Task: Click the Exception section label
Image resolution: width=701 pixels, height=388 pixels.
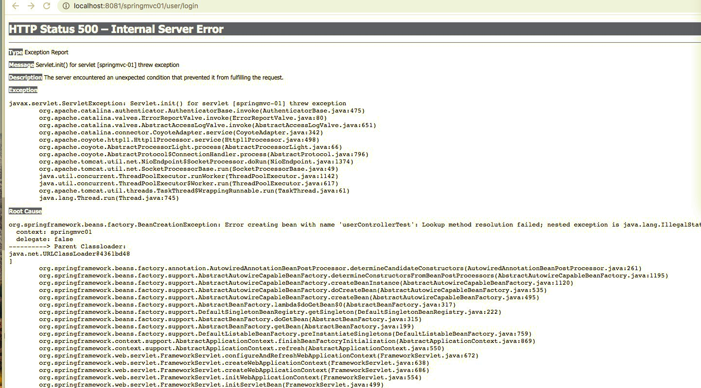Action: click(23, 90)
